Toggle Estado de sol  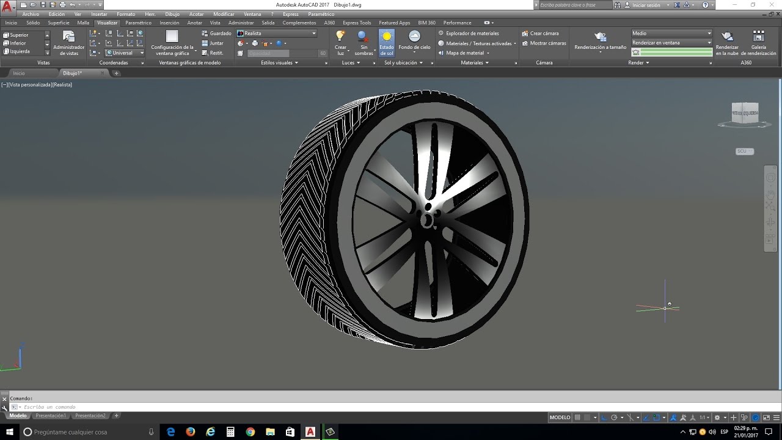coord(387,43)
